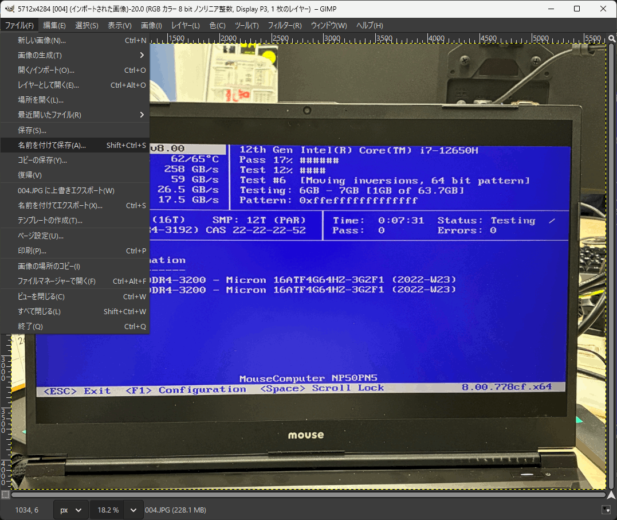Click the zoom-on-resize magnifier icon
Screen dimensions: 617x520
[611, 39]
